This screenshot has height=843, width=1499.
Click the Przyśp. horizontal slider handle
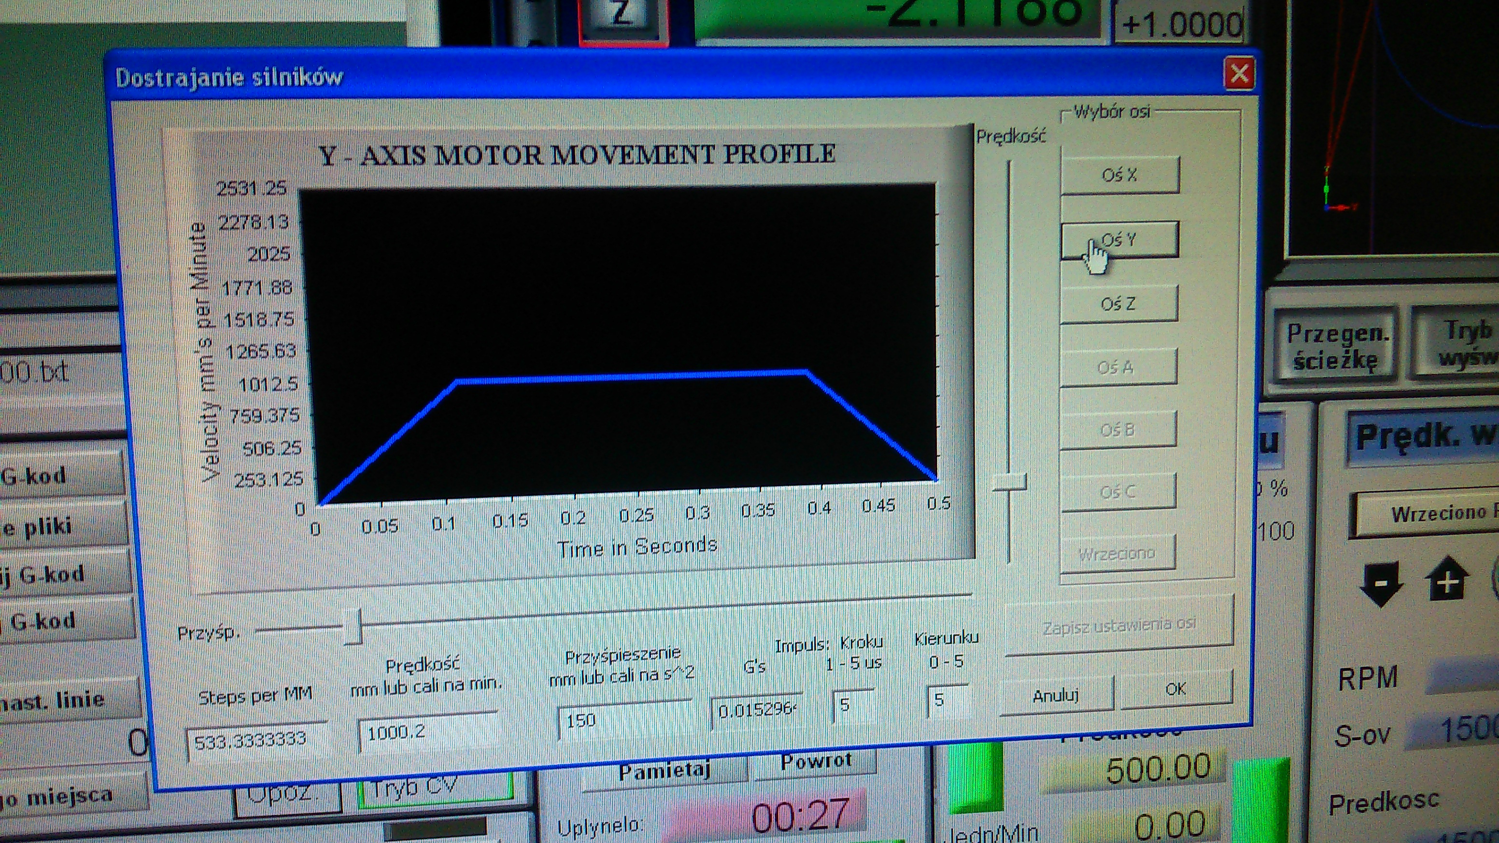coord(353,627)
